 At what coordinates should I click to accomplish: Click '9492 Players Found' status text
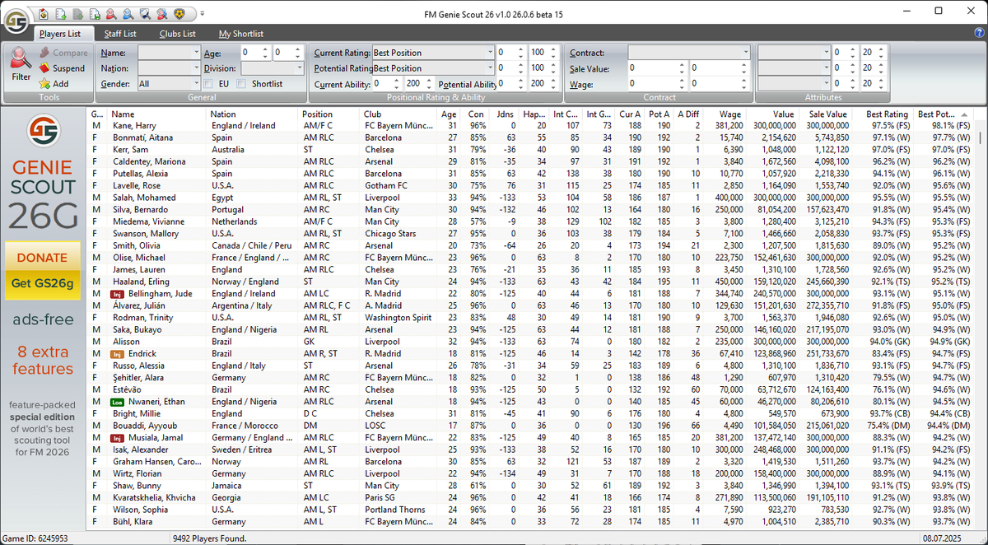208,538
